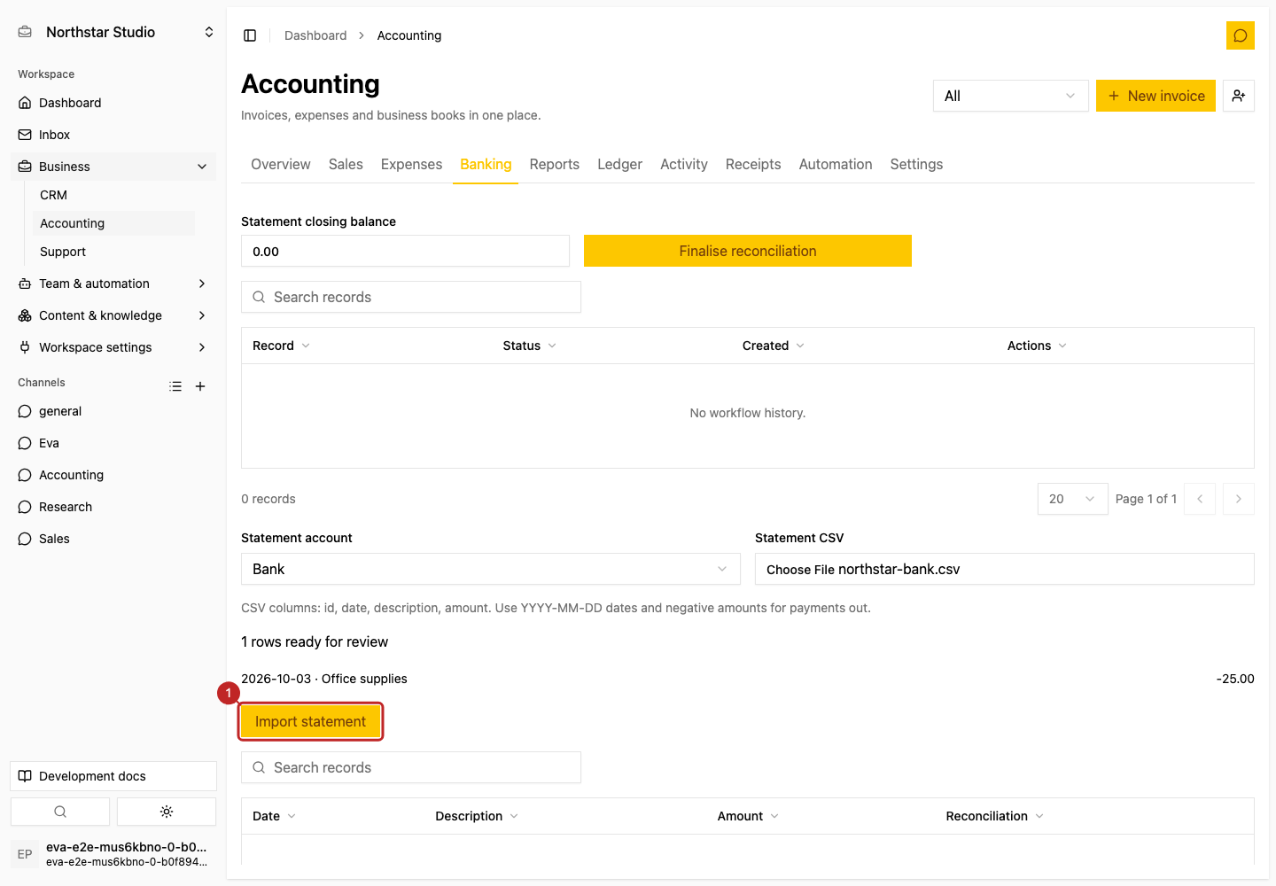Change the 20 per page dropdown
The width and height of the screenshot is (1276, 886).
[1072, 499]
